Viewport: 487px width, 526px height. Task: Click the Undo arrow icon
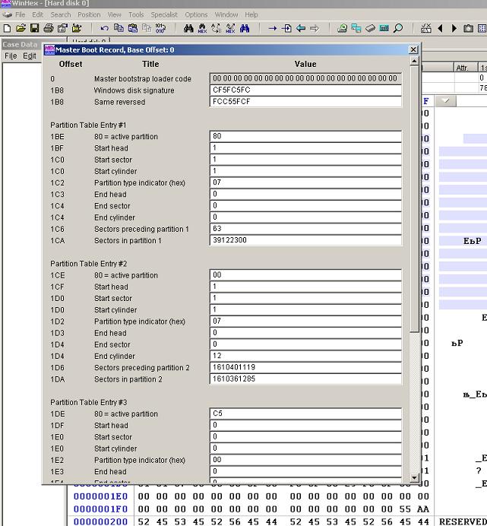104,29
